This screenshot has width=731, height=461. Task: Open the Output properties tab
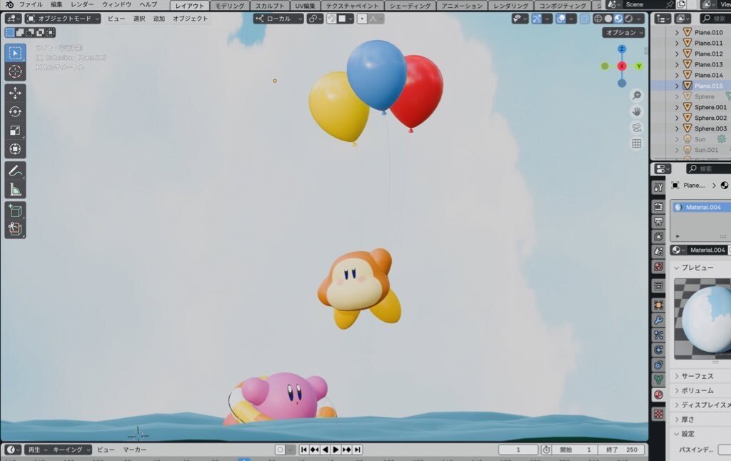tap(658, 221)
